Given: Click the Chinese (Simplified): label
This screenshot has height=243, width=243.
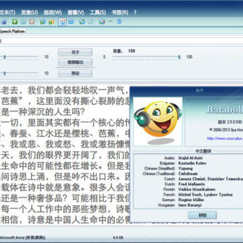Looking at the screenshot, I should pos(159,168).
